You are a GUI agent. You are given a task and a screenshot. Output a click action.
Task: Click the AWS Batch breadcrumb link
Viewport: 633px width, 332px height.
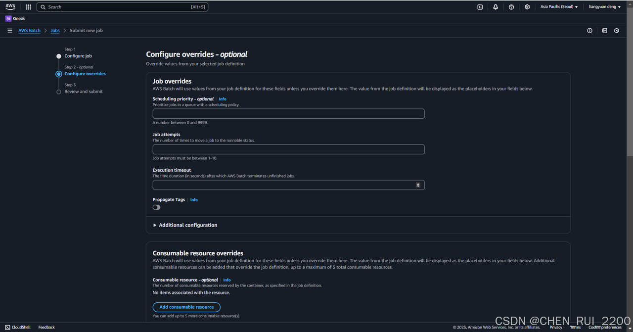[30, 31]
